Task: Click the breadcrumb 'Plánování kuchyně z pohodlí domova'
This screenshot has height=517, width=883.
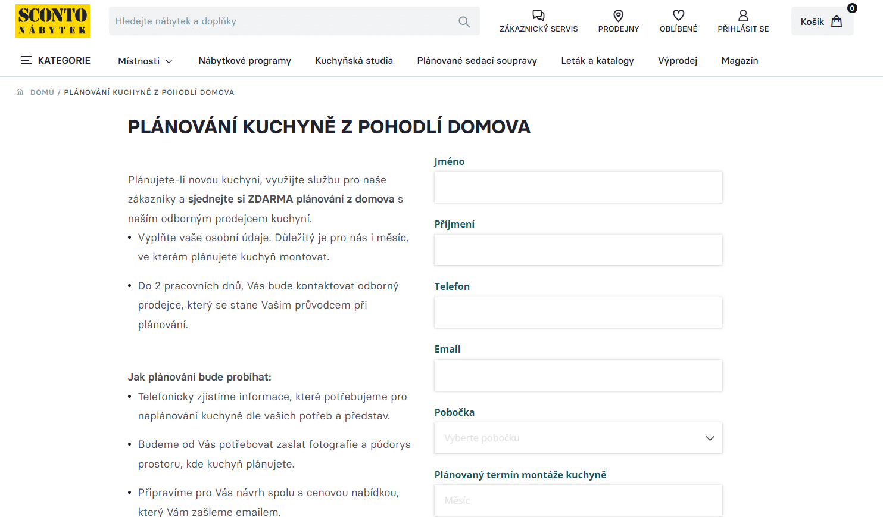Action: click(149, 92)
